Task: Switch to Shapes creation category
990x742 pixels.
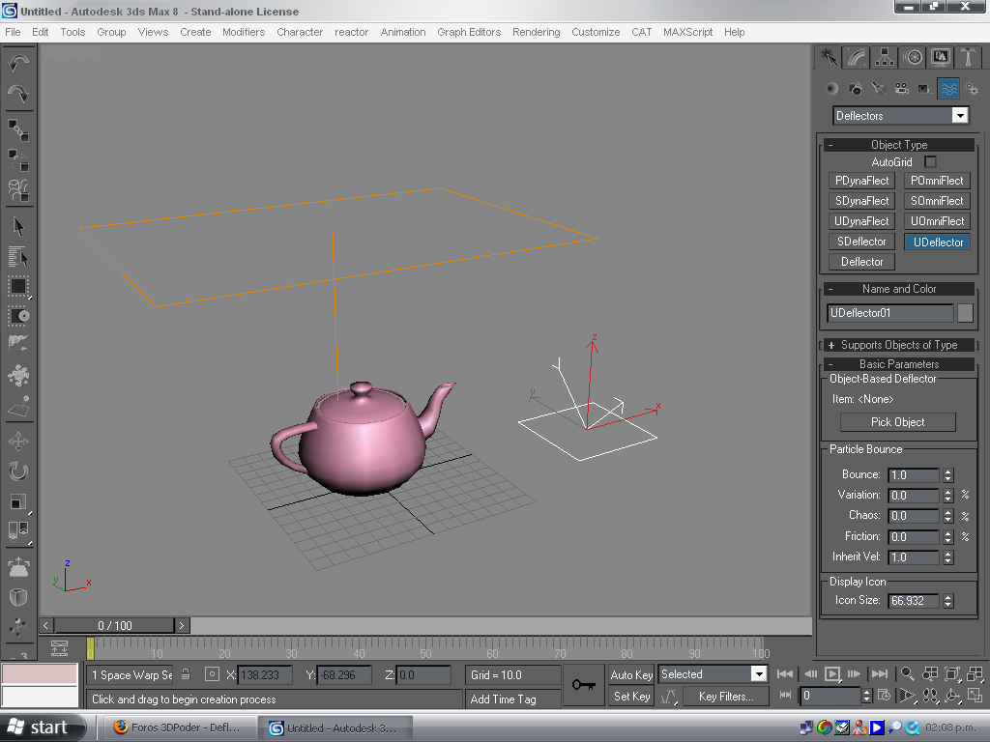Action: click(x=856, y=89)
